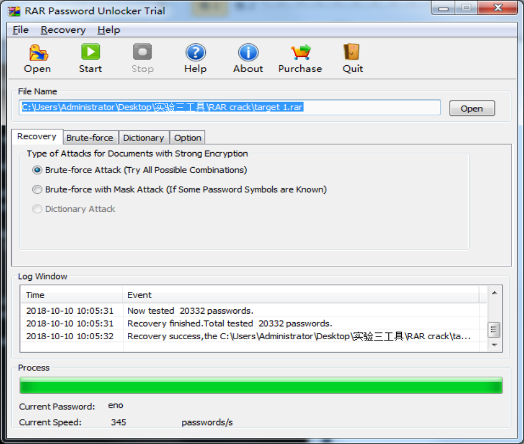Close the RAR Password Unlocker window
This screenshot has width=524, height=444.
[498, 8]
